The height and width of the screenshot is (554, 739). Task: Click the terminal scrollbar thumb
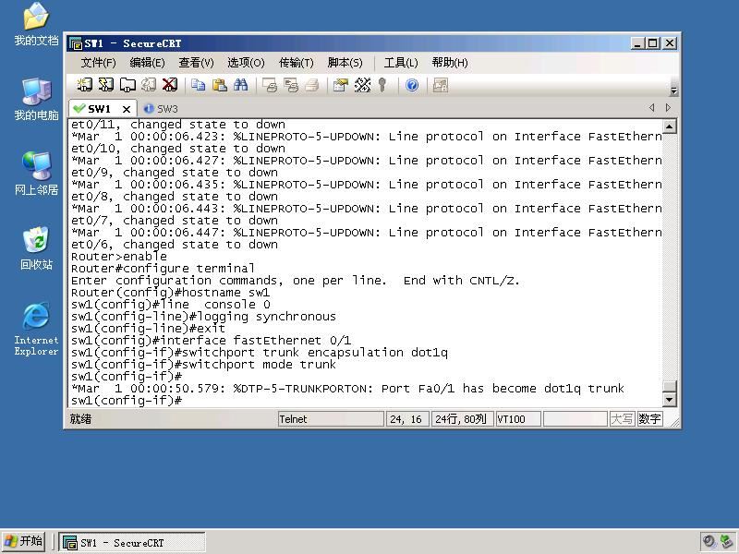[x=670, y=386]
